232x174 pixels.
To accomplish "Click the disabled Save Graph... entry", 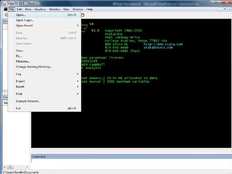I will [x=44, y=43].
